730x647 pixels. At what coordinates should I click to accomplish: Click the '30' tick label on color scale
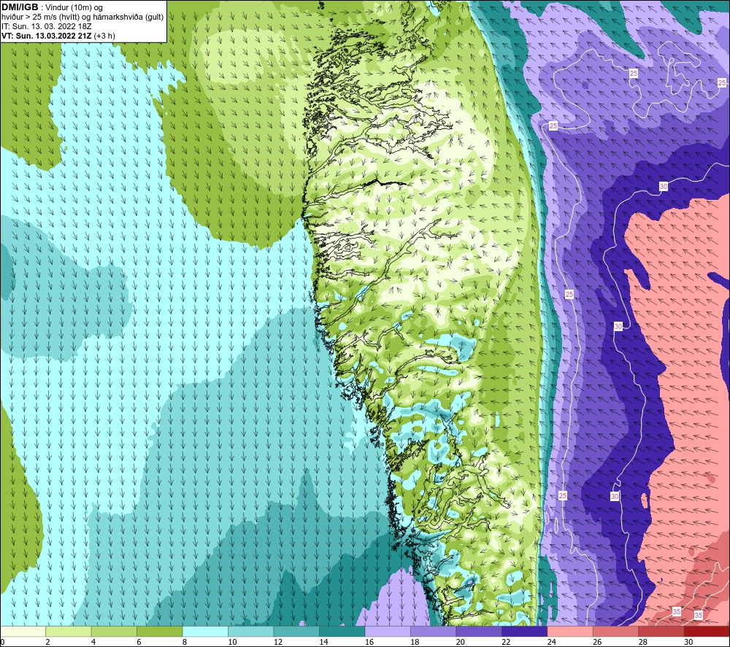tap(688, 642)
